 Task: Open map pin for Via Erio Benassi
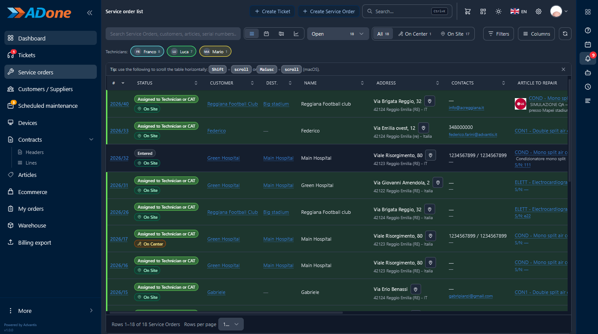(x=415, y=290)
